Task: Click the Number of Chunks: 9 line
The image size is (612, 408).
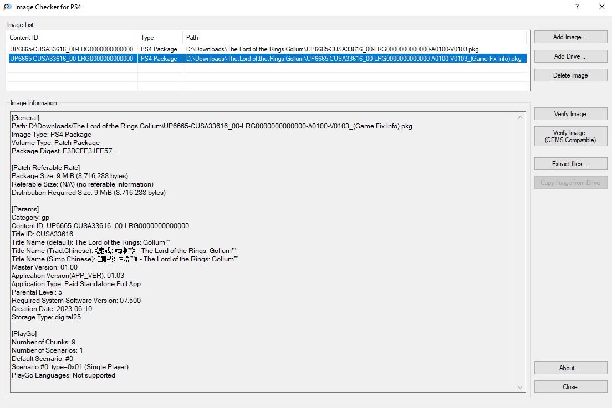Action: 43,342
